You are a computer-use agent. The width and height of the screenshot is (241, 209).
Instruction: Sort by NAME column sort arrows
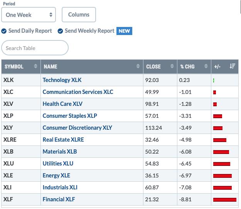(138, 66)
